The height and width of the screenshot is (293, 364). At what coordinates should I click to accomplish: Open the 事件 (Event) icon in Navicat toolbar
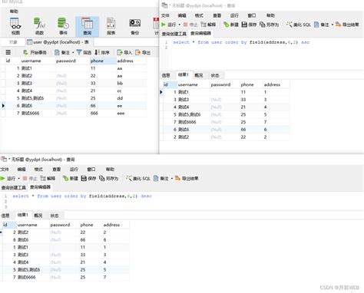coord(63,26)
